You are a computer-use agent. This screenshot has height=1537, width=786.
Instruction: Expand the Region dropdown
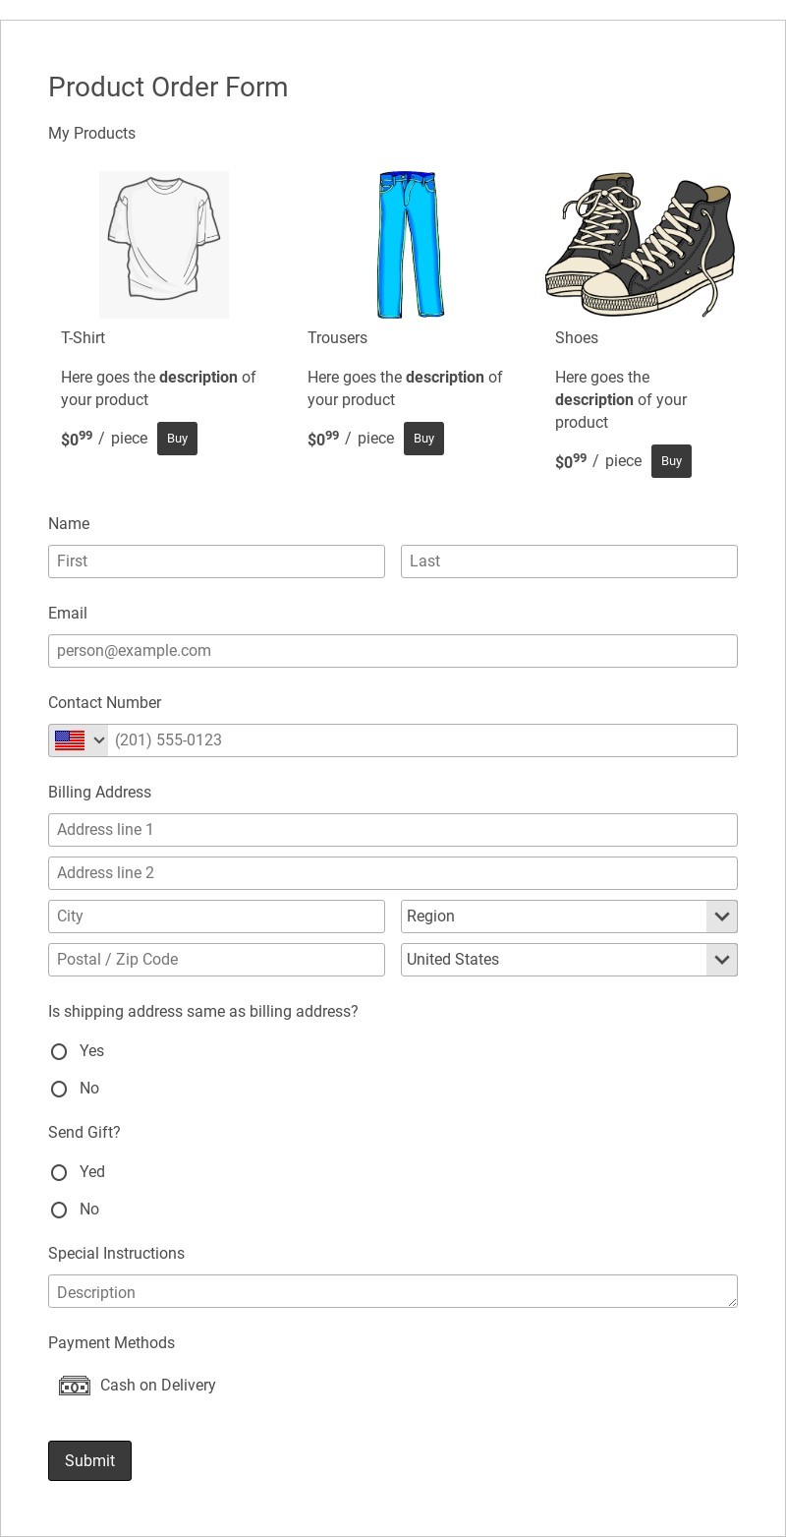pos(569,916)
